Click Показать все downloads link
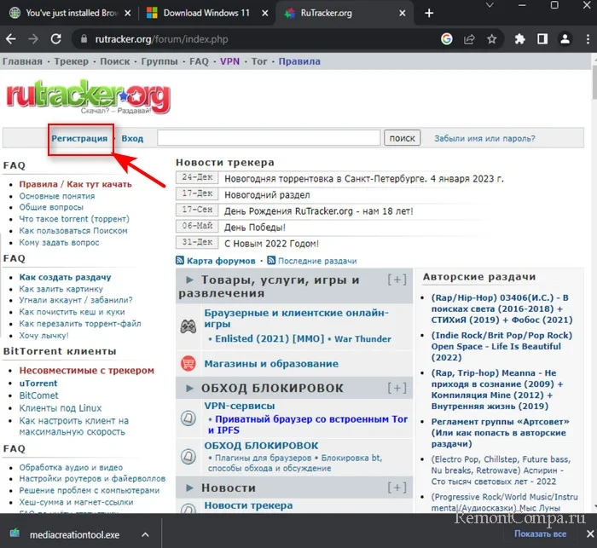This screenshot has height=548, width=597. (x=540, y=534)
